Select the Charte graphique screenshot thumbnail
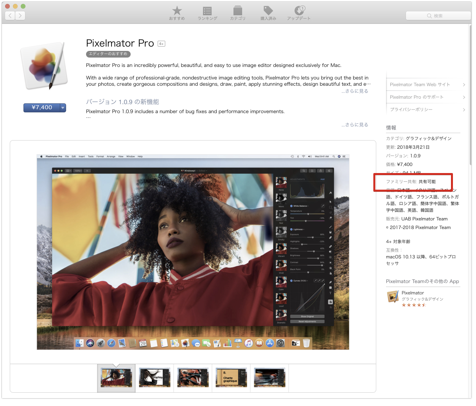476x406 pixels. point(232,378)
